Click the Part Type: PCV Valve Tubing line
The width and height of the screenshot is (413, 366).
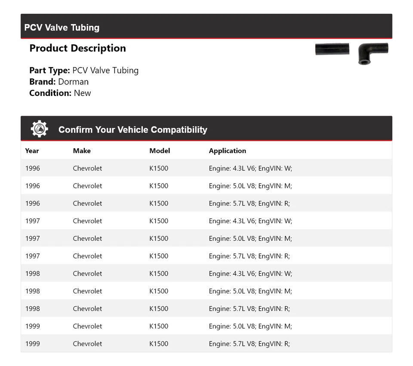pyautogui.click(x=84, y=71)
